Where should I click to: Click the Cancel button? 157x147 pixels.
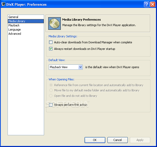click(118, 140)
